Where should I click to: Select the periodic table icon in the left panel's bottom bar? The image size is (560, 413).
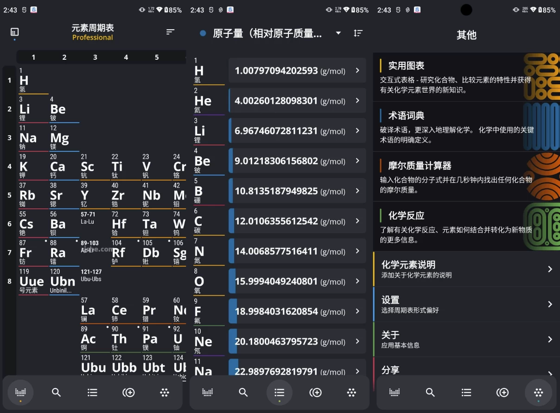pyautogui.click(x=20, y=392)
